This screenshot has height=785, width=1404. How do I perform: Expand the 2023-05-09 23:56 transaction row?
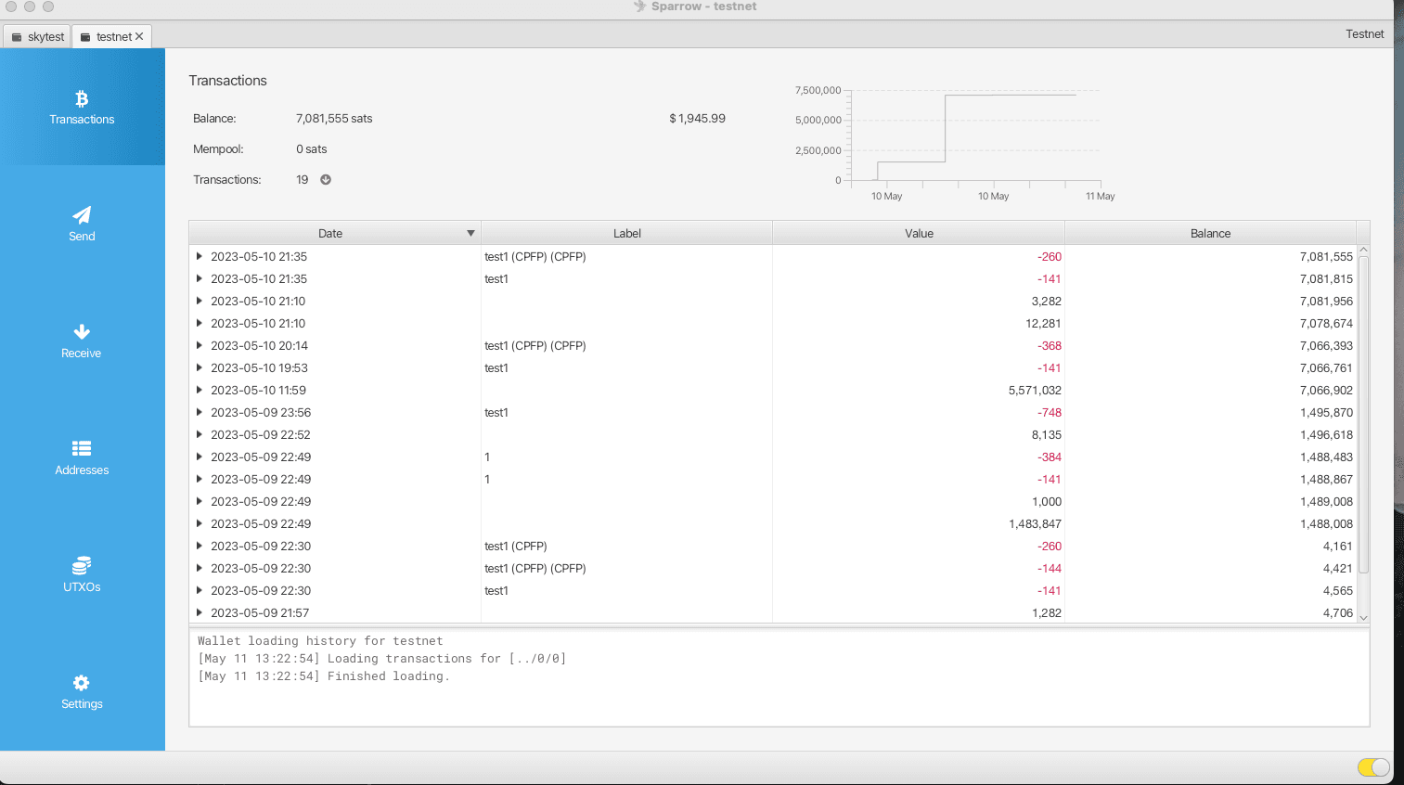click(x=199, y=412)
